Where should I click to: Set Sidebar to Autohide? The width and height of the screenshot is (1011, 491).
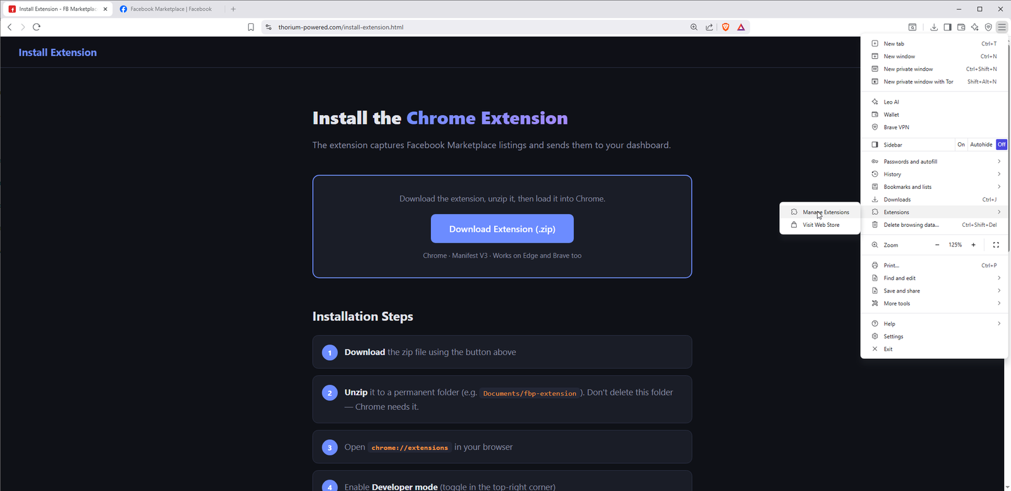(981, 145)
